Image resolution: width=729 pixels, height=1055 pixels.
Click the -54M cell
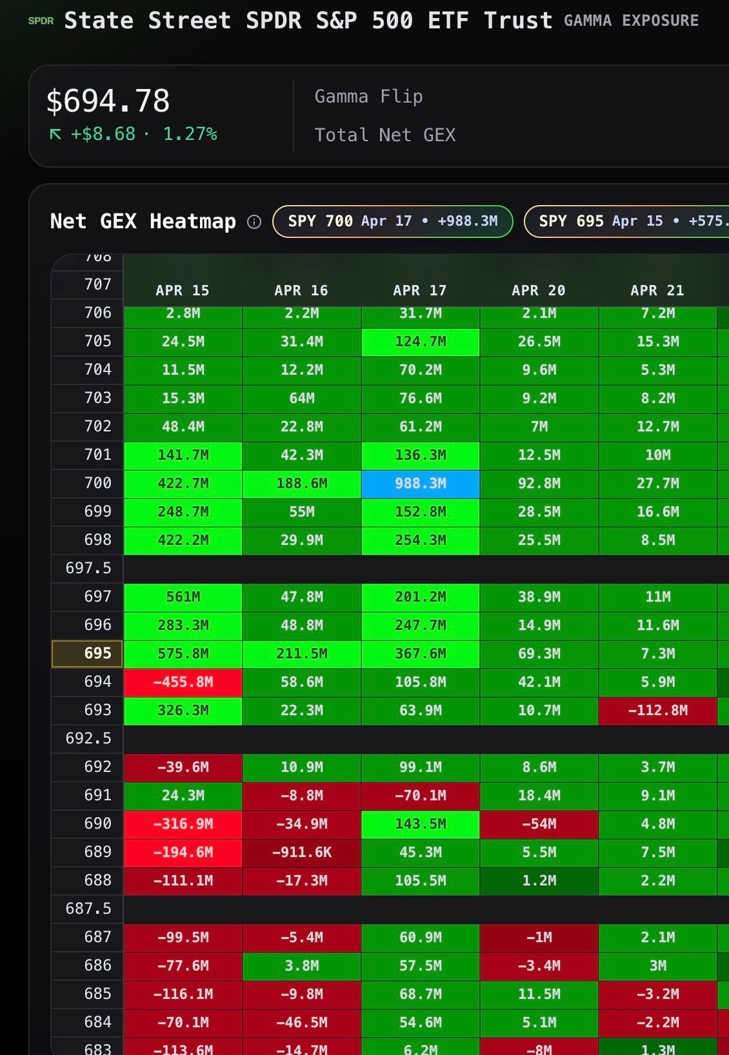pos(539,824)
